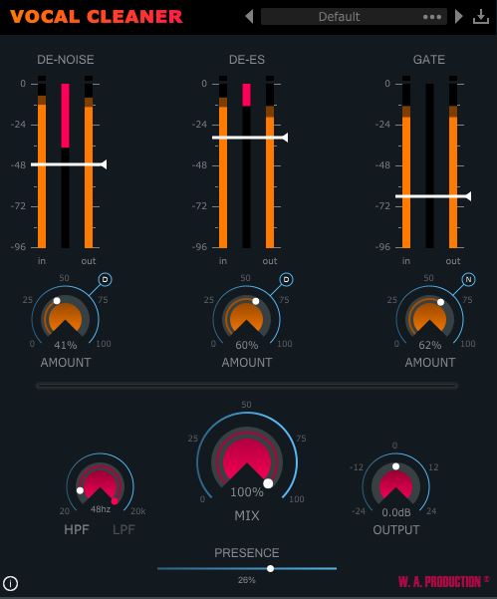Click the next preset arrow

[459, 17]
